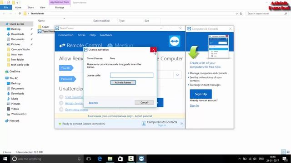This screenshot has height=163, width=291.
Task: Open the Windows Start menu
Action: 5,159
